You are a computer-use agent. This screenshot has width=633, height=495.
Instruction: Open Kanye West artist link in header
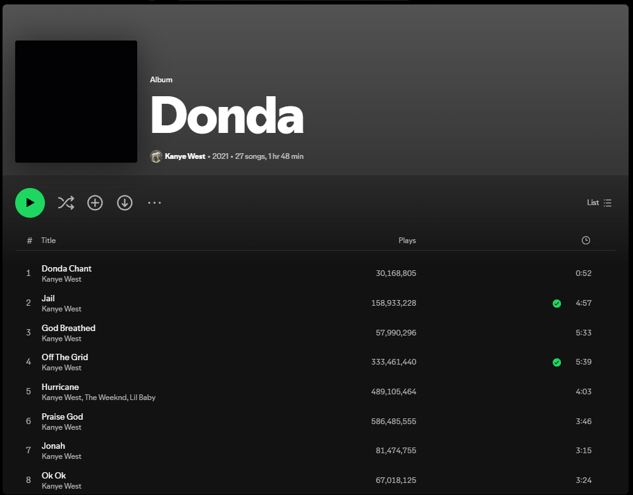185,156
